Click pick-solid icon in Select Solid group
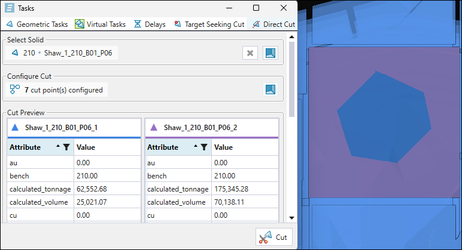 (x=270, y=53)
